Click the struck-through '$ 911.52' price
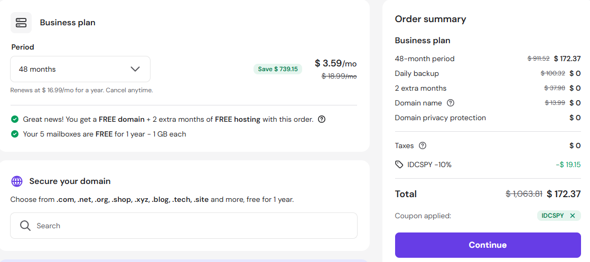590x262 pixels. point(538,59)
